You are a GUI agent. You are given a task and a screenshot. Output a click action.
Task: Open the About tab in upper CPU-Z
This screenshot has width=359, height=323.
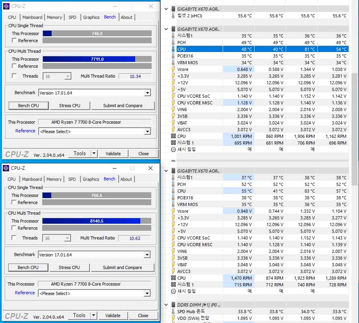pos(126,17)
